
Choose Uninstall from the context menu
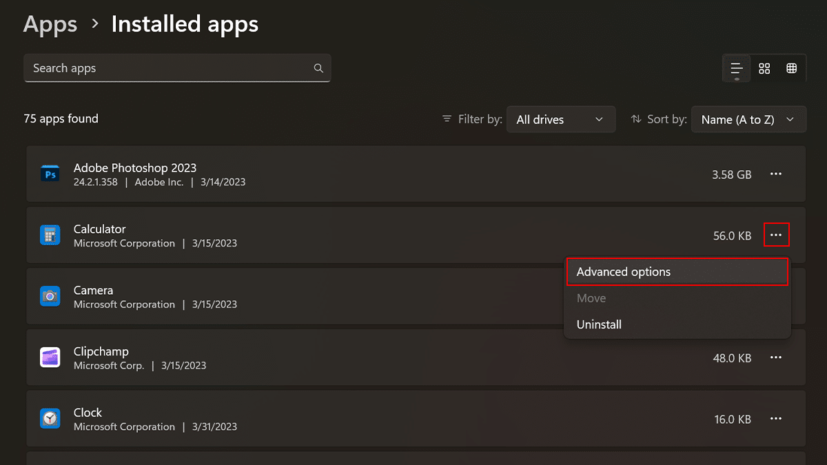click(599, 324)
